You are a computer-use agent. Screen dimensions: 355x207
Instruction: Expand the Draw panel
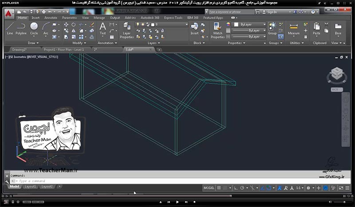pyautogui.click(x=33, y=43)
